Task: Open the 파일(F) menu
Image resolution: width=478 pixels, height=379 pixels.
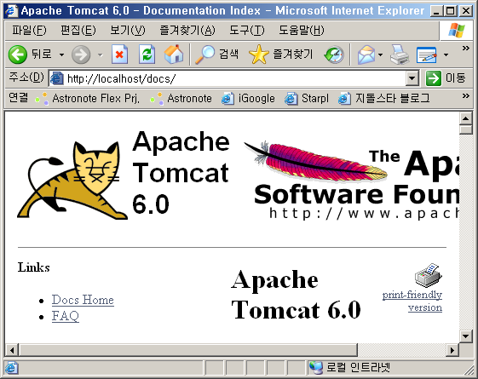Action: click(x=29, y=30)
